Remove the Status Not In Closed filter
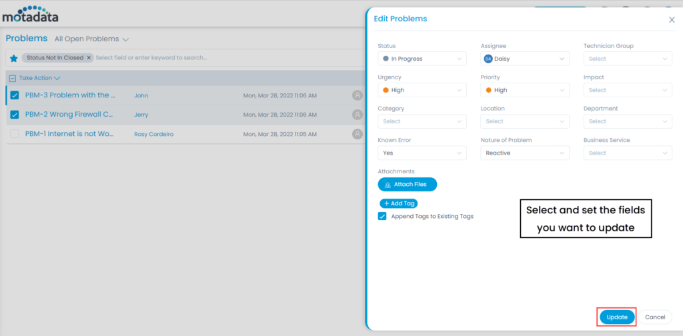The image size is (683, 336). coord(89,58)
